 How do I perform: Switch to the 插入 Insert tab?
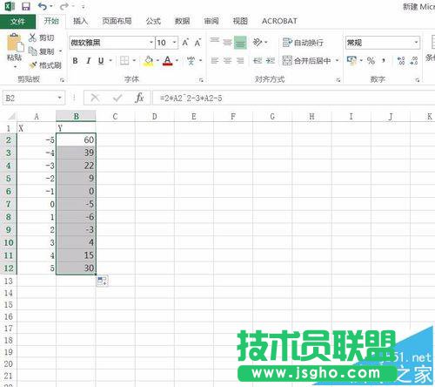(x=80, y=21)
